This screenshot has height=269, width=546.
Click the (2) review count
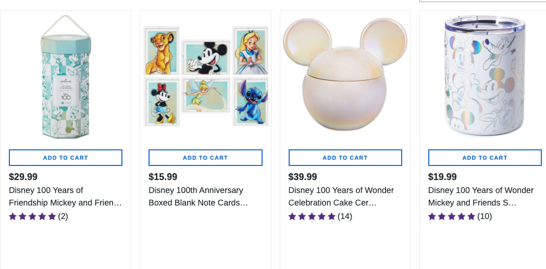(63, 216)
